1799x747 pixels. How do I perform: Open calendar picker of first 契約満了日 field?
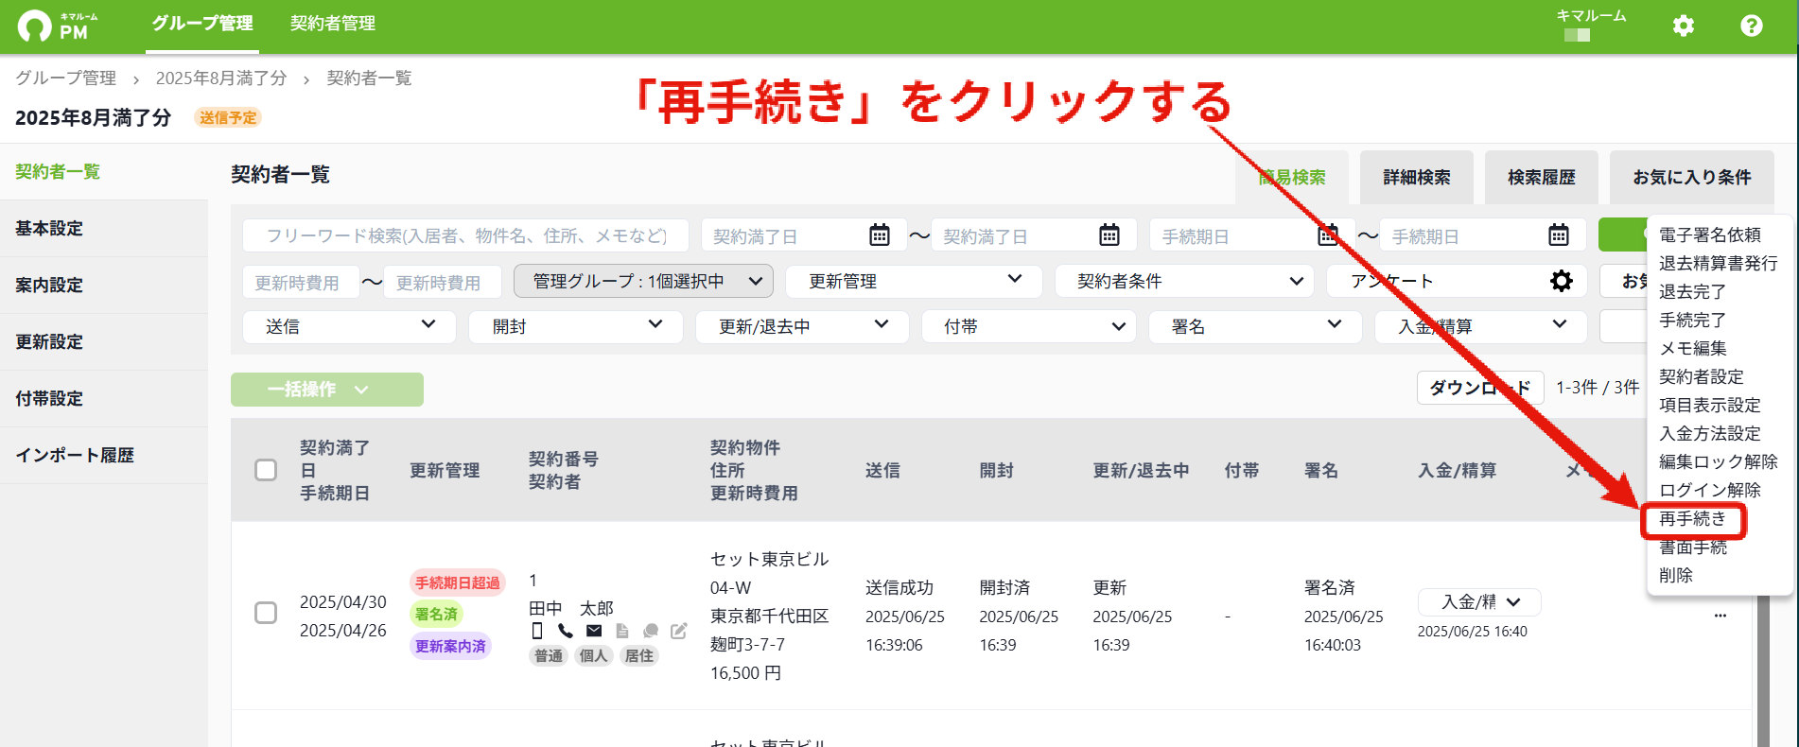point(880,235)
